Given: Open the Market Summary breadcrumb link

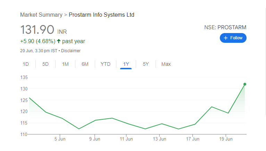Looking at the screenshot, I should (41, 15).
